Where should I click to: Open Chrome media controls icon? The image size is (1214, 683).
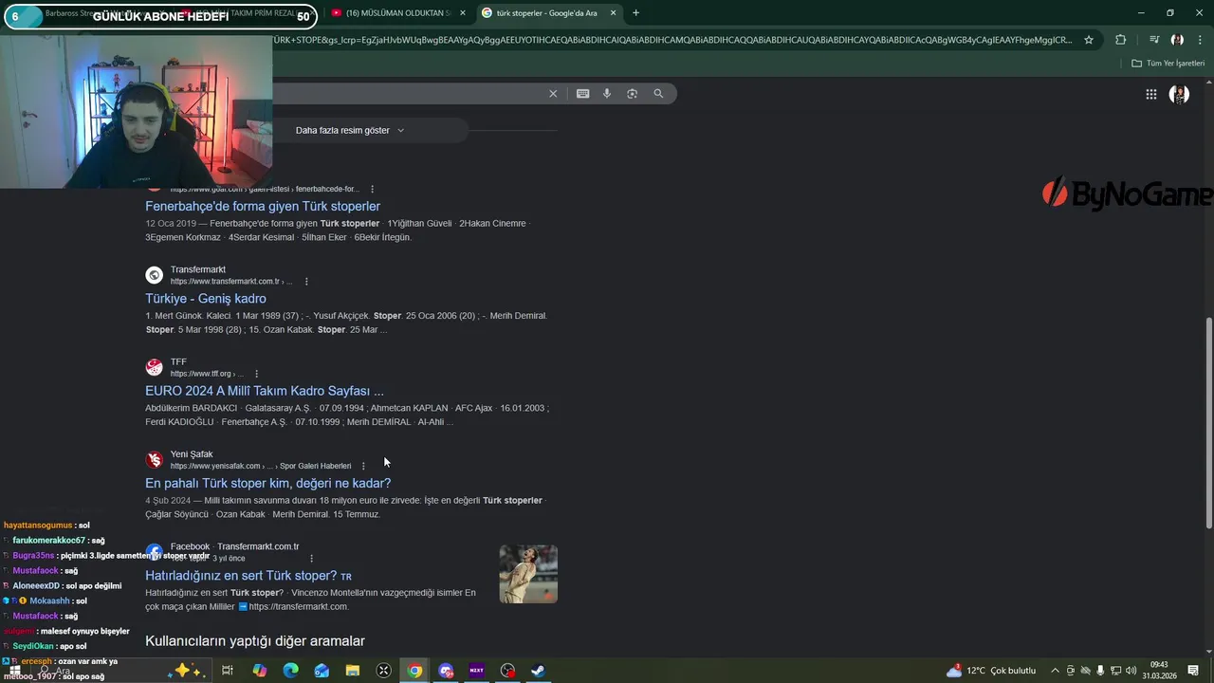coord(1154,40)
